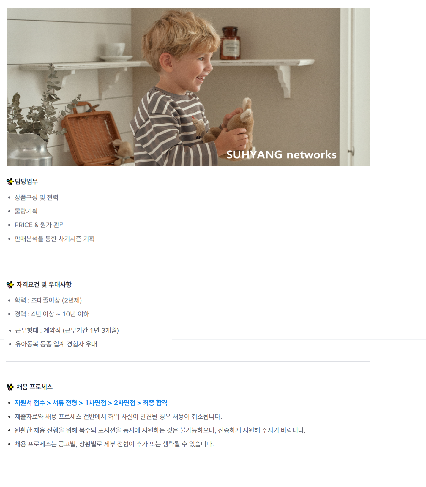Viewport: 426px width, 487px height.
Task: Select the 담당업무 section heading
Action: [26, 181]
